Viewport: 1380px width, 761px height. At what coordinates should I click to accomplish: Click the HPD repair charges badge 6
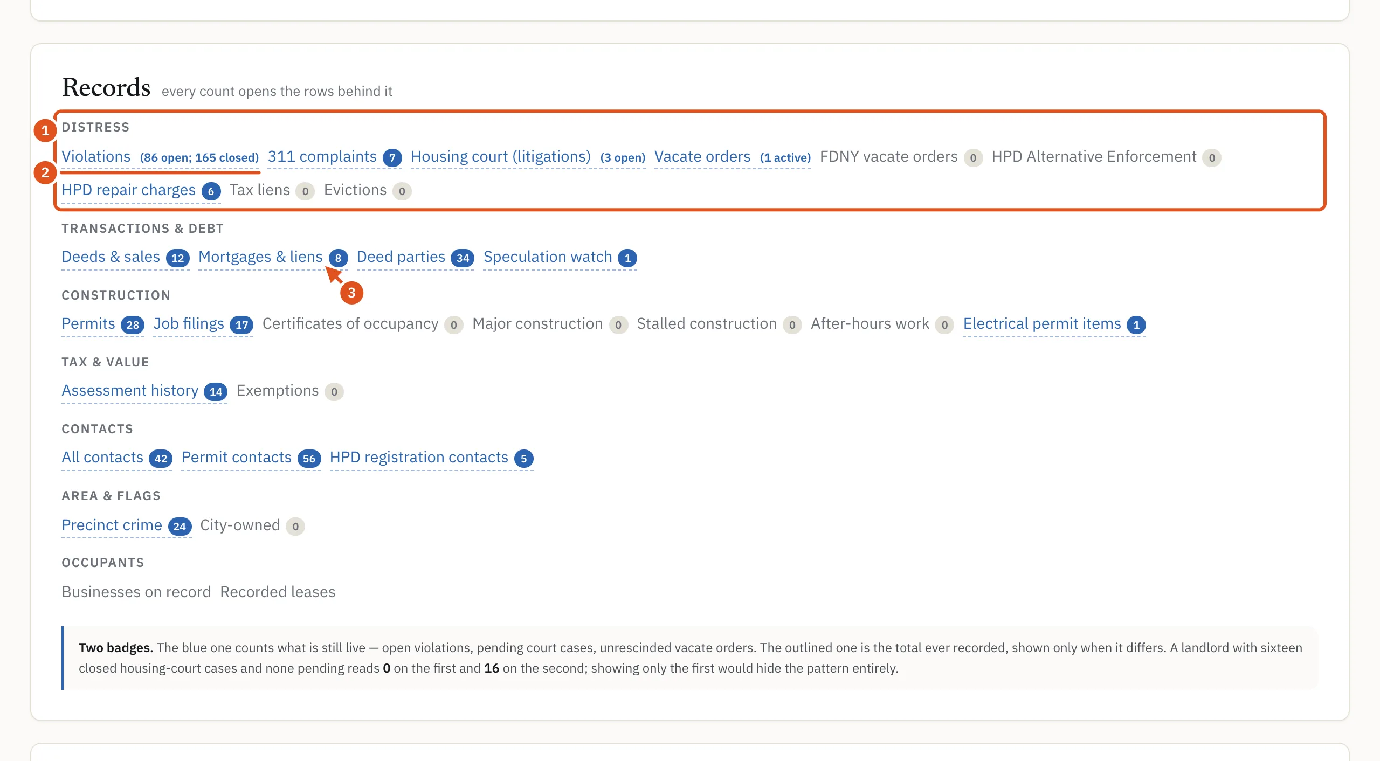click(x=211, y=191)
